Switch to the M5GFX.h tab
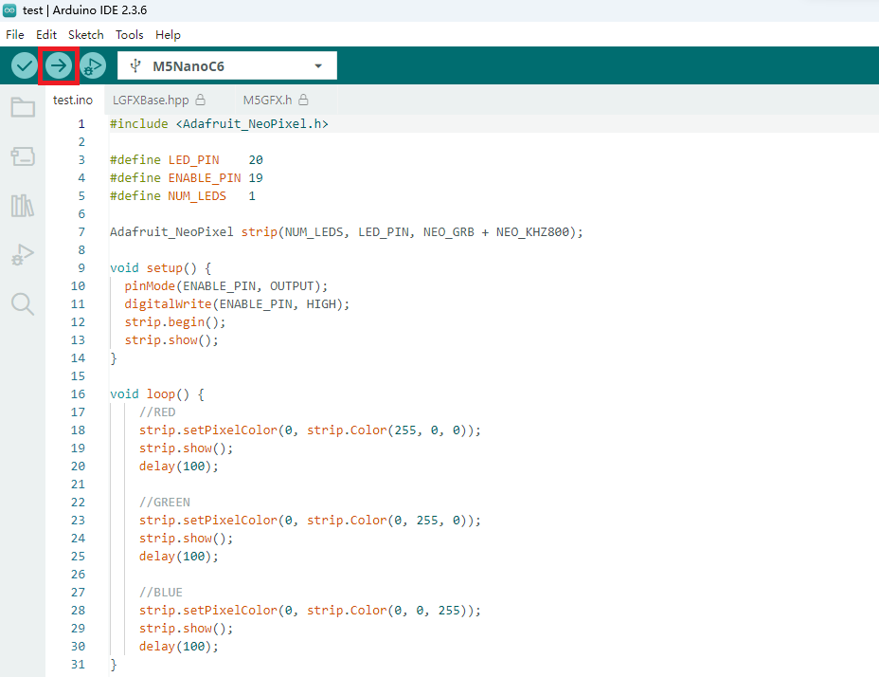The width and height of the screenshot is (879, 677). pos(276,100)
